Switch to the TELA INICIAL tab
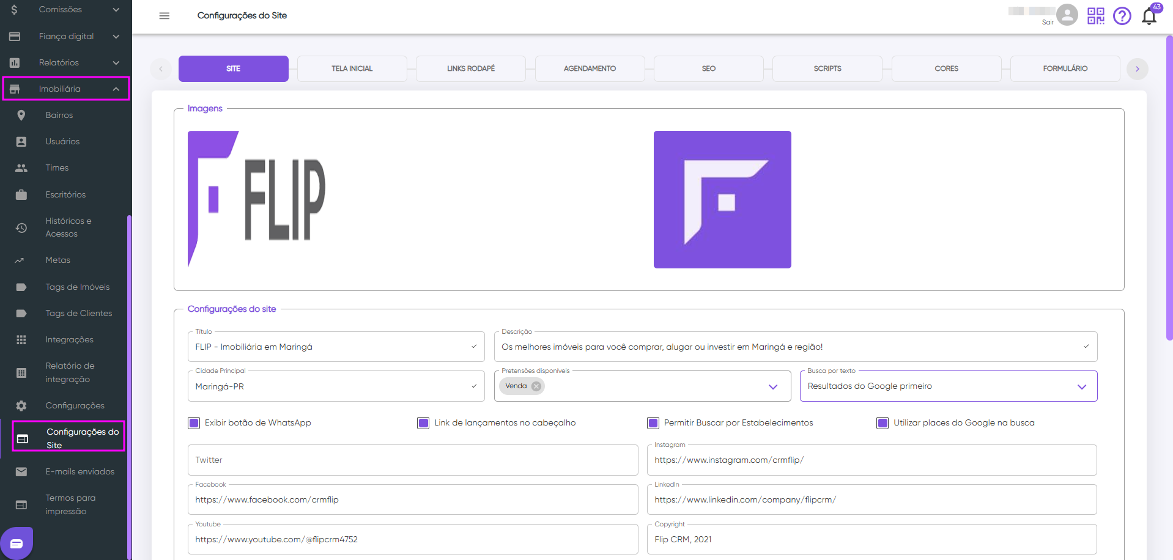Image resolution: width=1173 pixels, height=560 pixels. [352, 68]
